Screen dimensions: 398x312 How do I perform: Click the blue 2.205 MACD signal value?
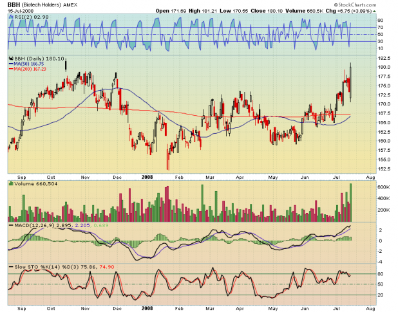(82, 225)
